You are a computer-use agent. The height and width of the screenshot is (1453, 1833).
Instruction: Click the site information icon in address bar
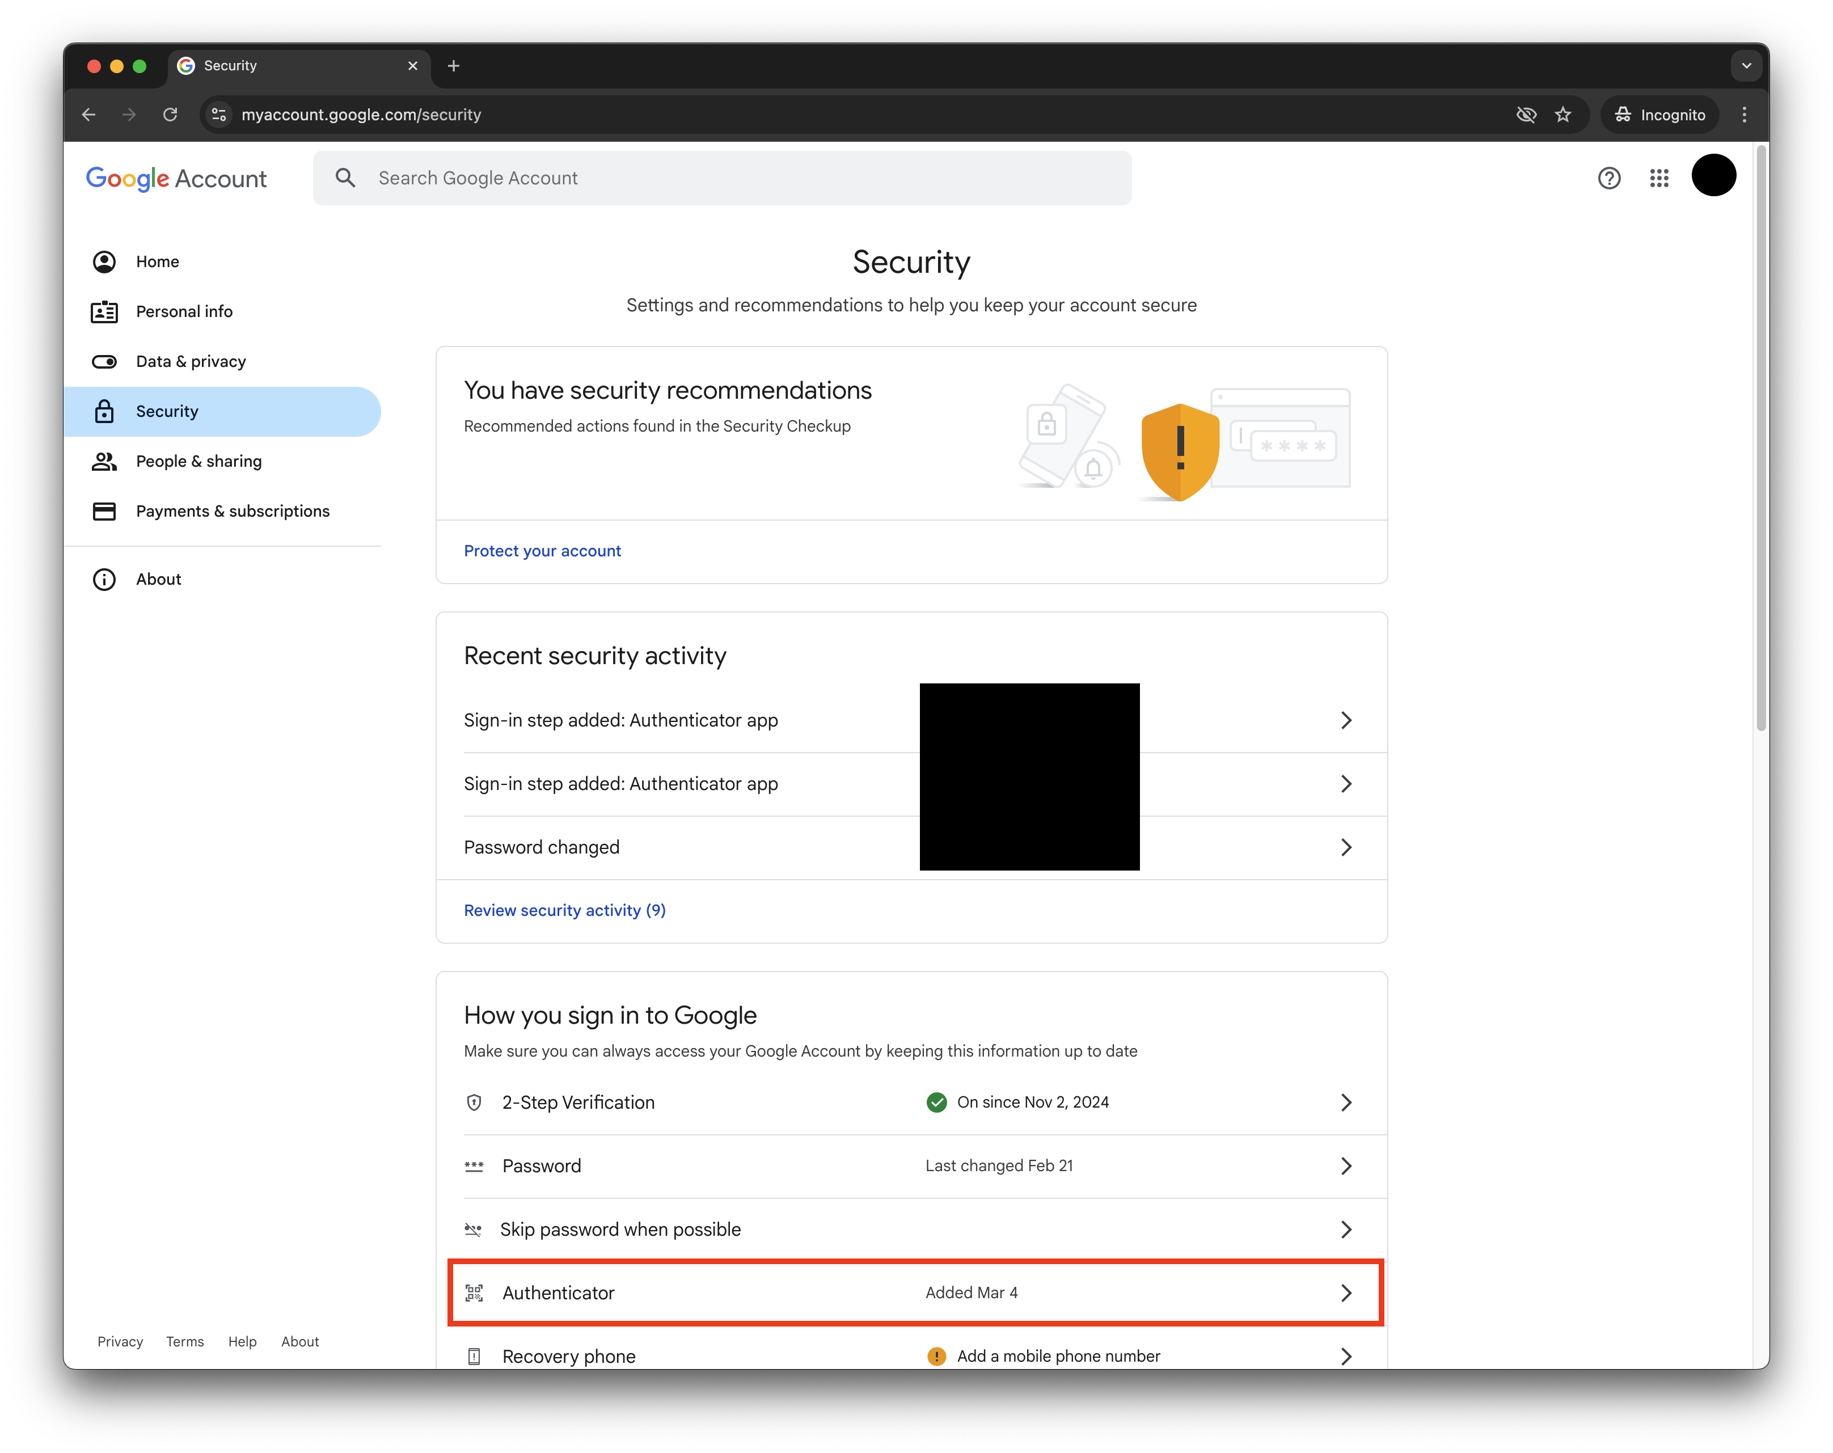click(x=219, y=115)
